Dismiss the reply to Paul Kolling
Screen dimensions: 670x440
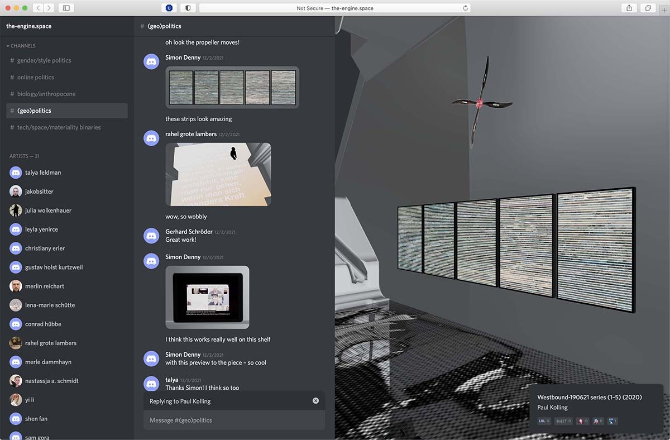tap(315, 401)
